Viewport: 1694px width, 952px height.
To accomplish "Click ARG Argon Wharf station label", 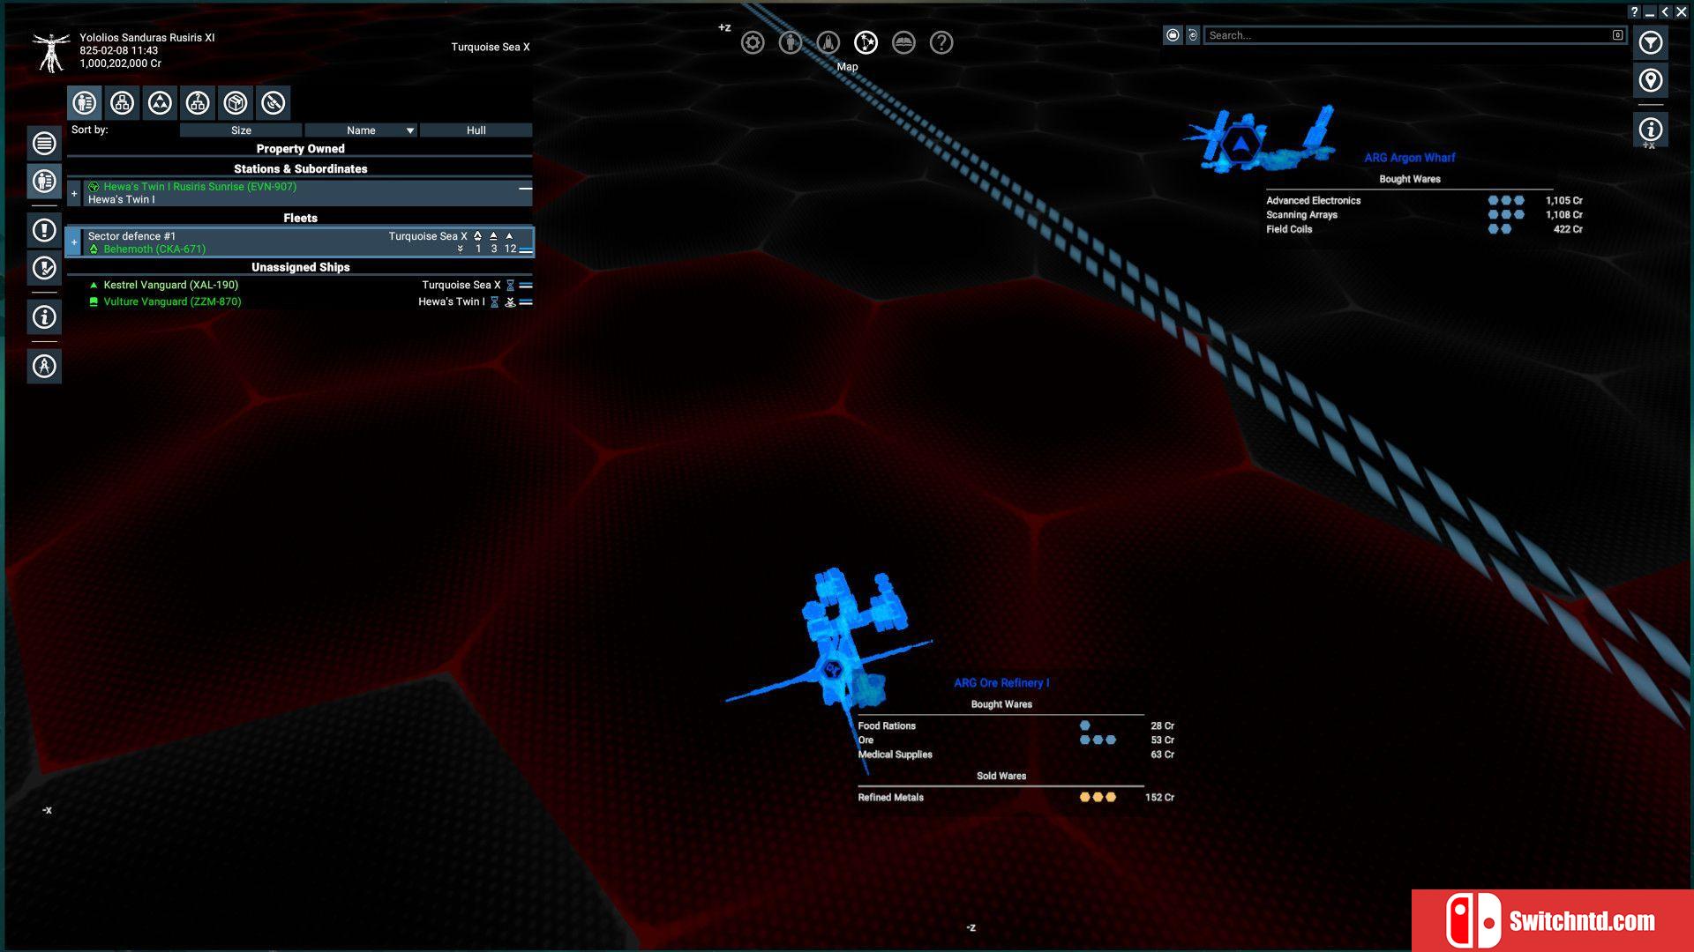I will pyautogui.click(x=1409, y=158).
